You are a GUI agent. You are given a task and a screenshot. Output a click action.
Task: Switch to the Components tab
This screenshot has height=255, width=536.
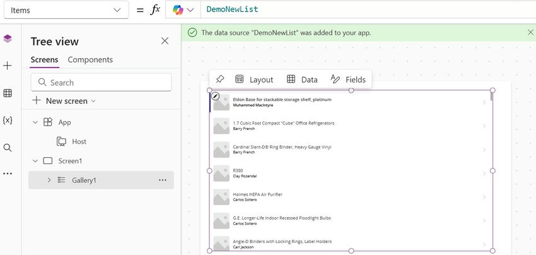(90, 60)
